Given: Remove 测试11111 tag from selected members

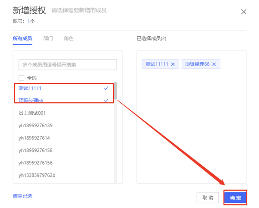Looking at the screenshot, I should [x=173, y=64].
